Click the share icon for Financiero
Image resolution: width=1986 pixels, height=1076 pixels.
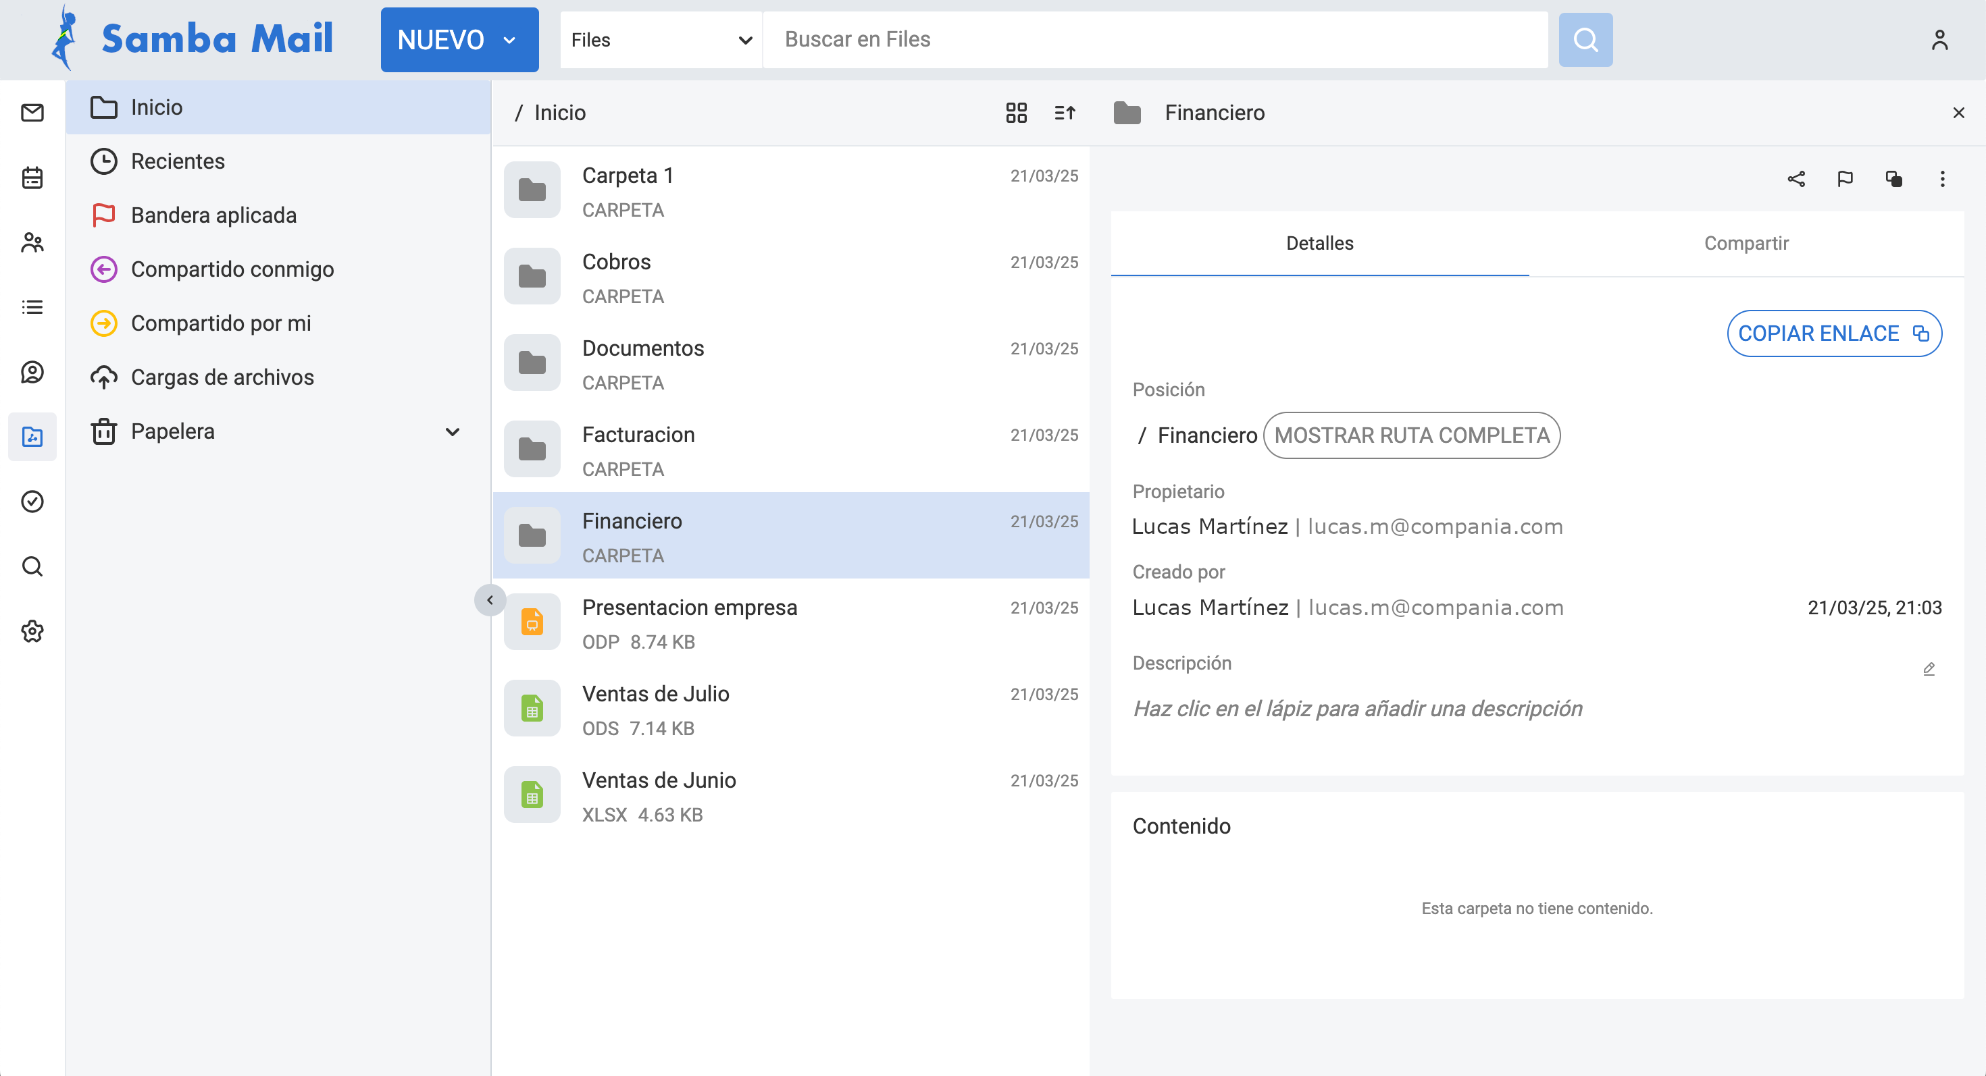point(1796,180)
